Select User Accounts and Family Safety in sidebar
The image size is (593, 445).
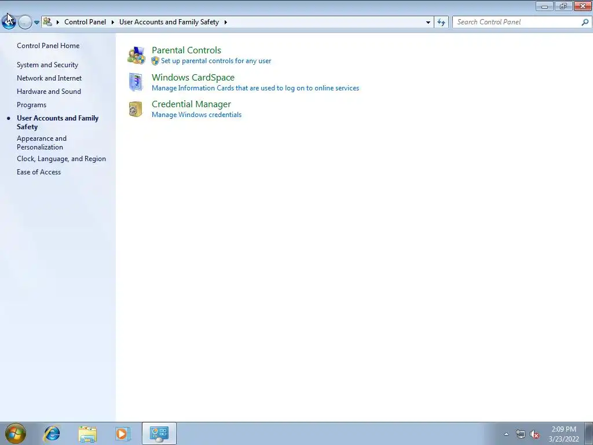click(x=57, y=123)
